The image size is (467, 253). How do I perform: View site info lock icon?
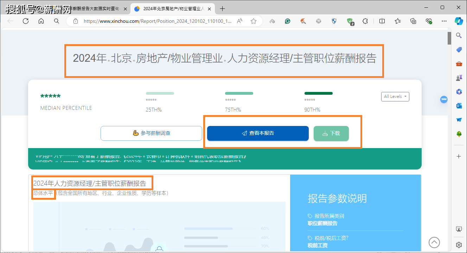(x=75, y=21)
